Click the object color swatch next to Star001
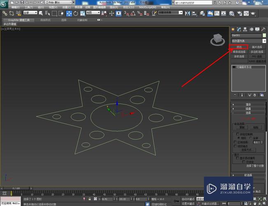 coord(264,35)
